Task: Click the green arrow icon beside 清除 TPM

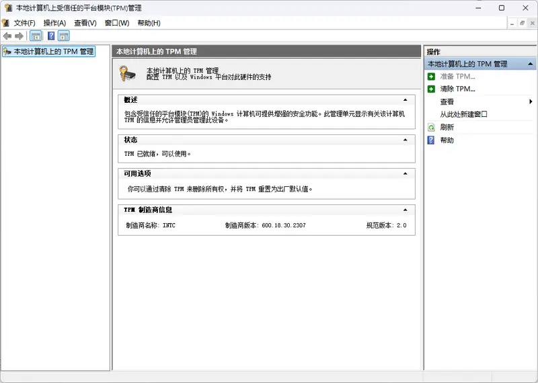Action: click(431, 89)
